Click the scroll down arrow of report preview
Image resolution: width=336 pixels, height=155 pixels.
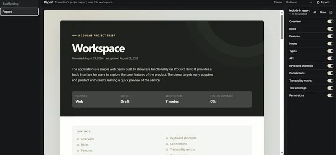(282, 152)
